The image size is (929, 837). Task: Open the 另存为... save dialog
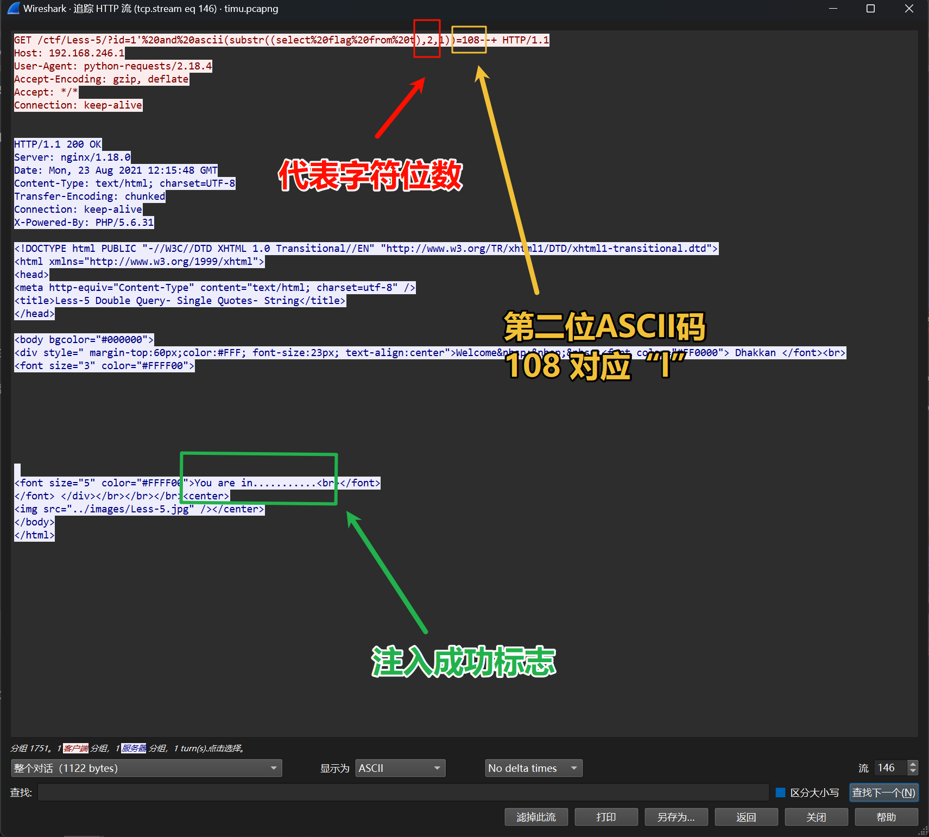tap(676, 817)
